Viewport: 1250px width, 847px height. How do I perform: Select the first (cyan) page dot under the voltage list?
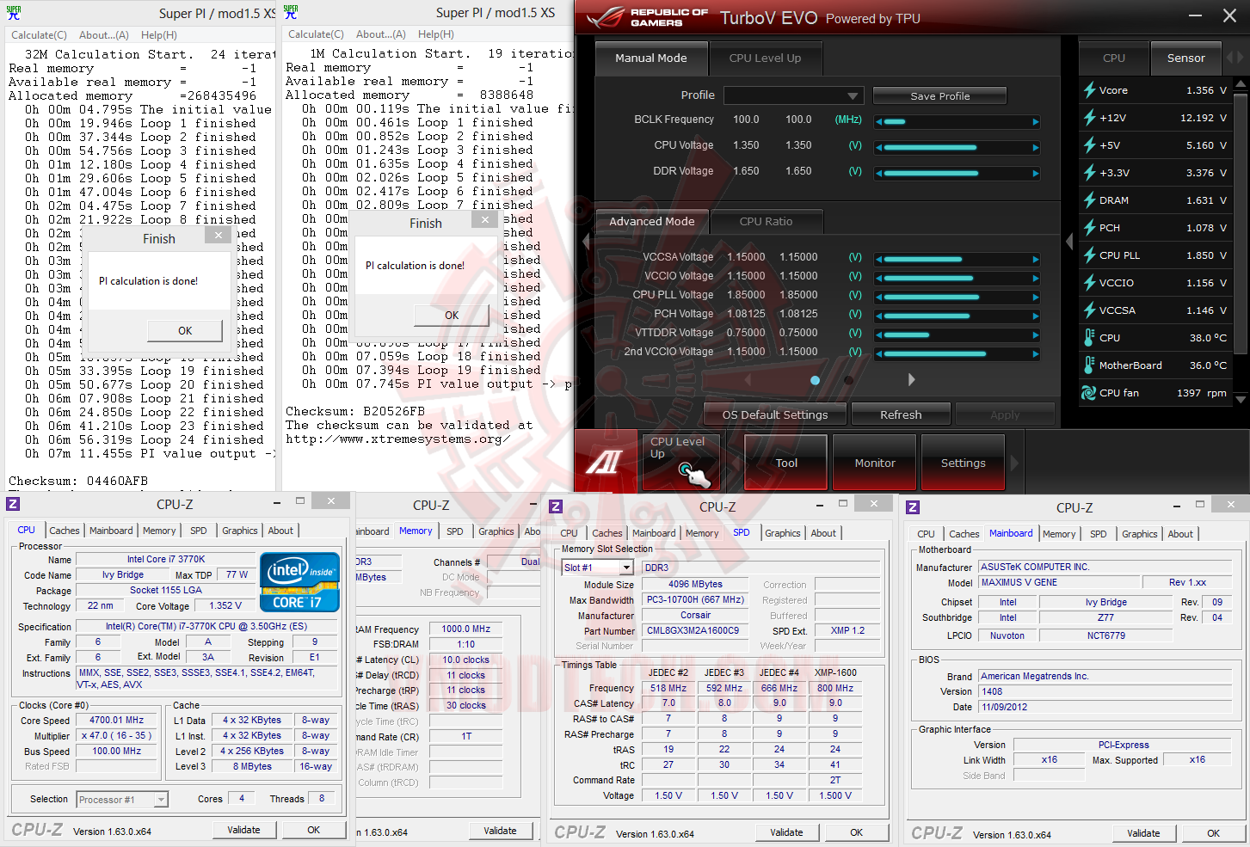(x=815, y=380)
